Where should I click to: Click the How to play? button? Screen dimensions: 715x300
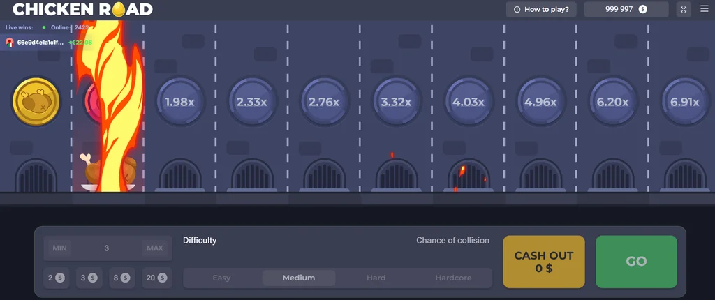pyautogui.click(x=541, y=10)
